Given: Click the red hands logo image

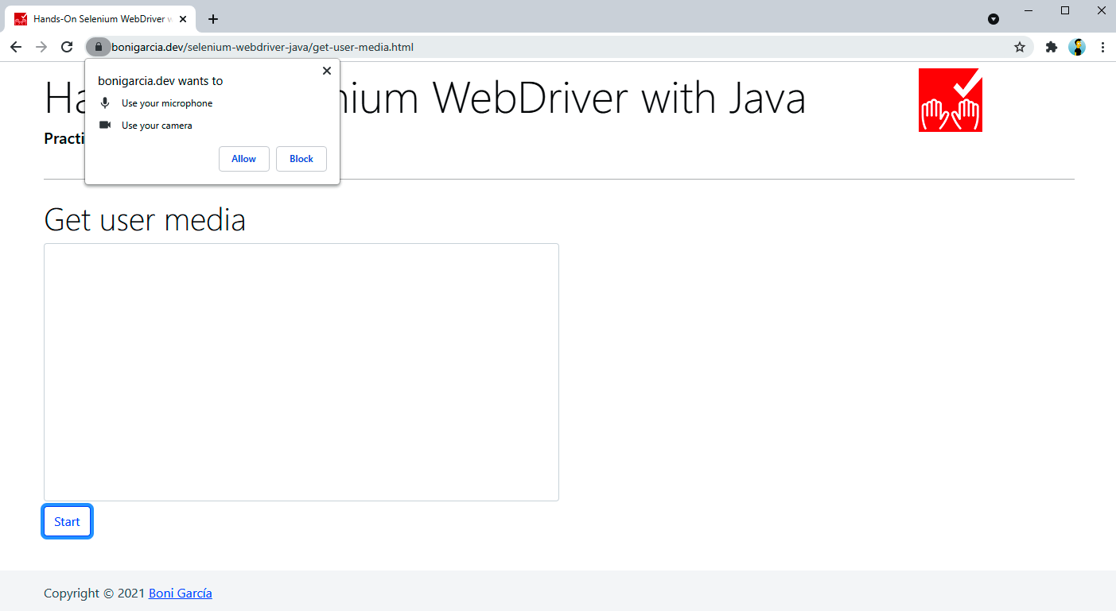Looking at the screenshot, I should [950, 100].
